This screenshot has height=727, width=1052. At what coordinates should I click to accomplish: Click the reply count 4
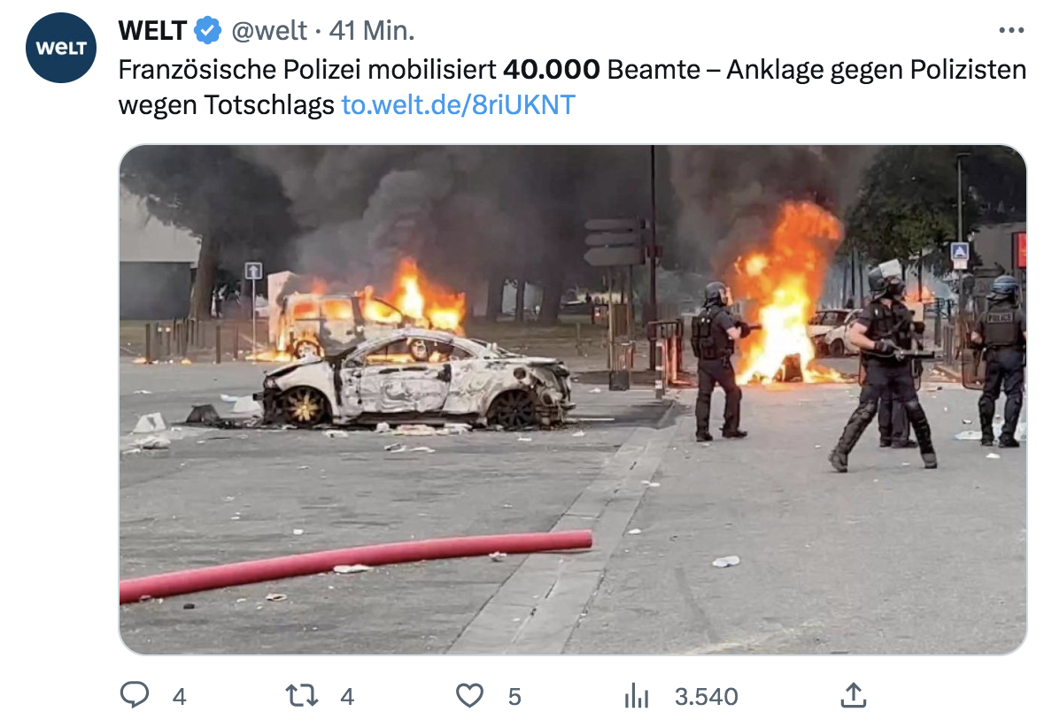pos(179,697)
